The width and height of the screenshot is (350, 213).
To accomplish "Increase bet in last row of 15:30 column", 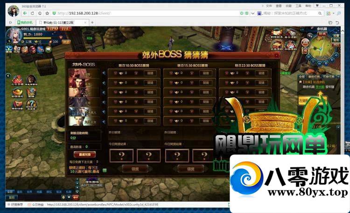I will [191, 121].
